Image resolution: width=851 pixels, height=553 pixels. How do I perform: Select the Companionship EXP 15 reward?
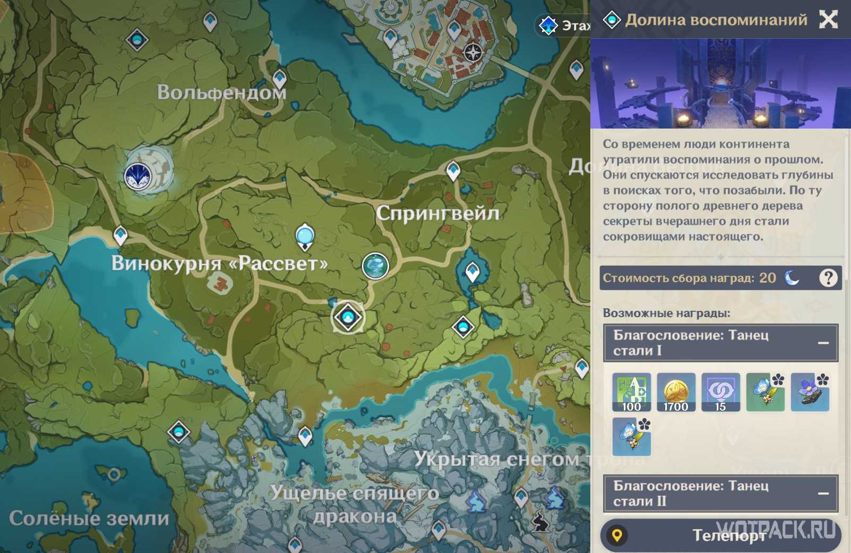coord(720,392)
